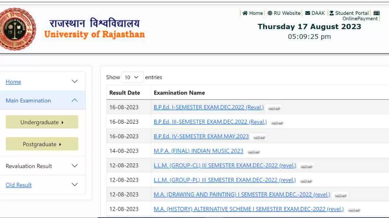Open the entries count dropdown showing 10

click(x=132, y=77)
